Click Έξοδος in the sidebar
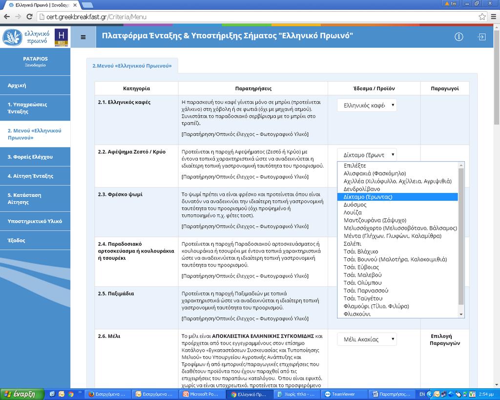Image resolution: width=500 pixels, height=400 pixels. point(35,240)
